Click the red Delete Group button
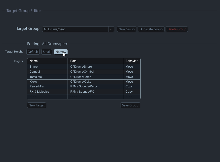 point(177,29)
